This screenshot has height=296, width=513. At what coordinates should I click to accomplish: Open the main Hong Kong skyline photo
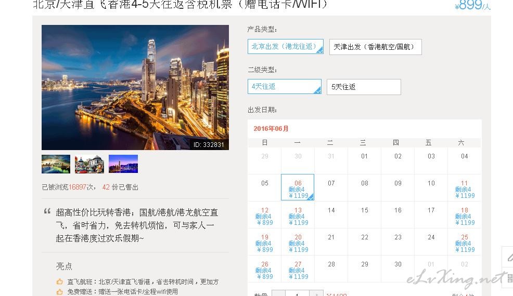click(135, 87)
